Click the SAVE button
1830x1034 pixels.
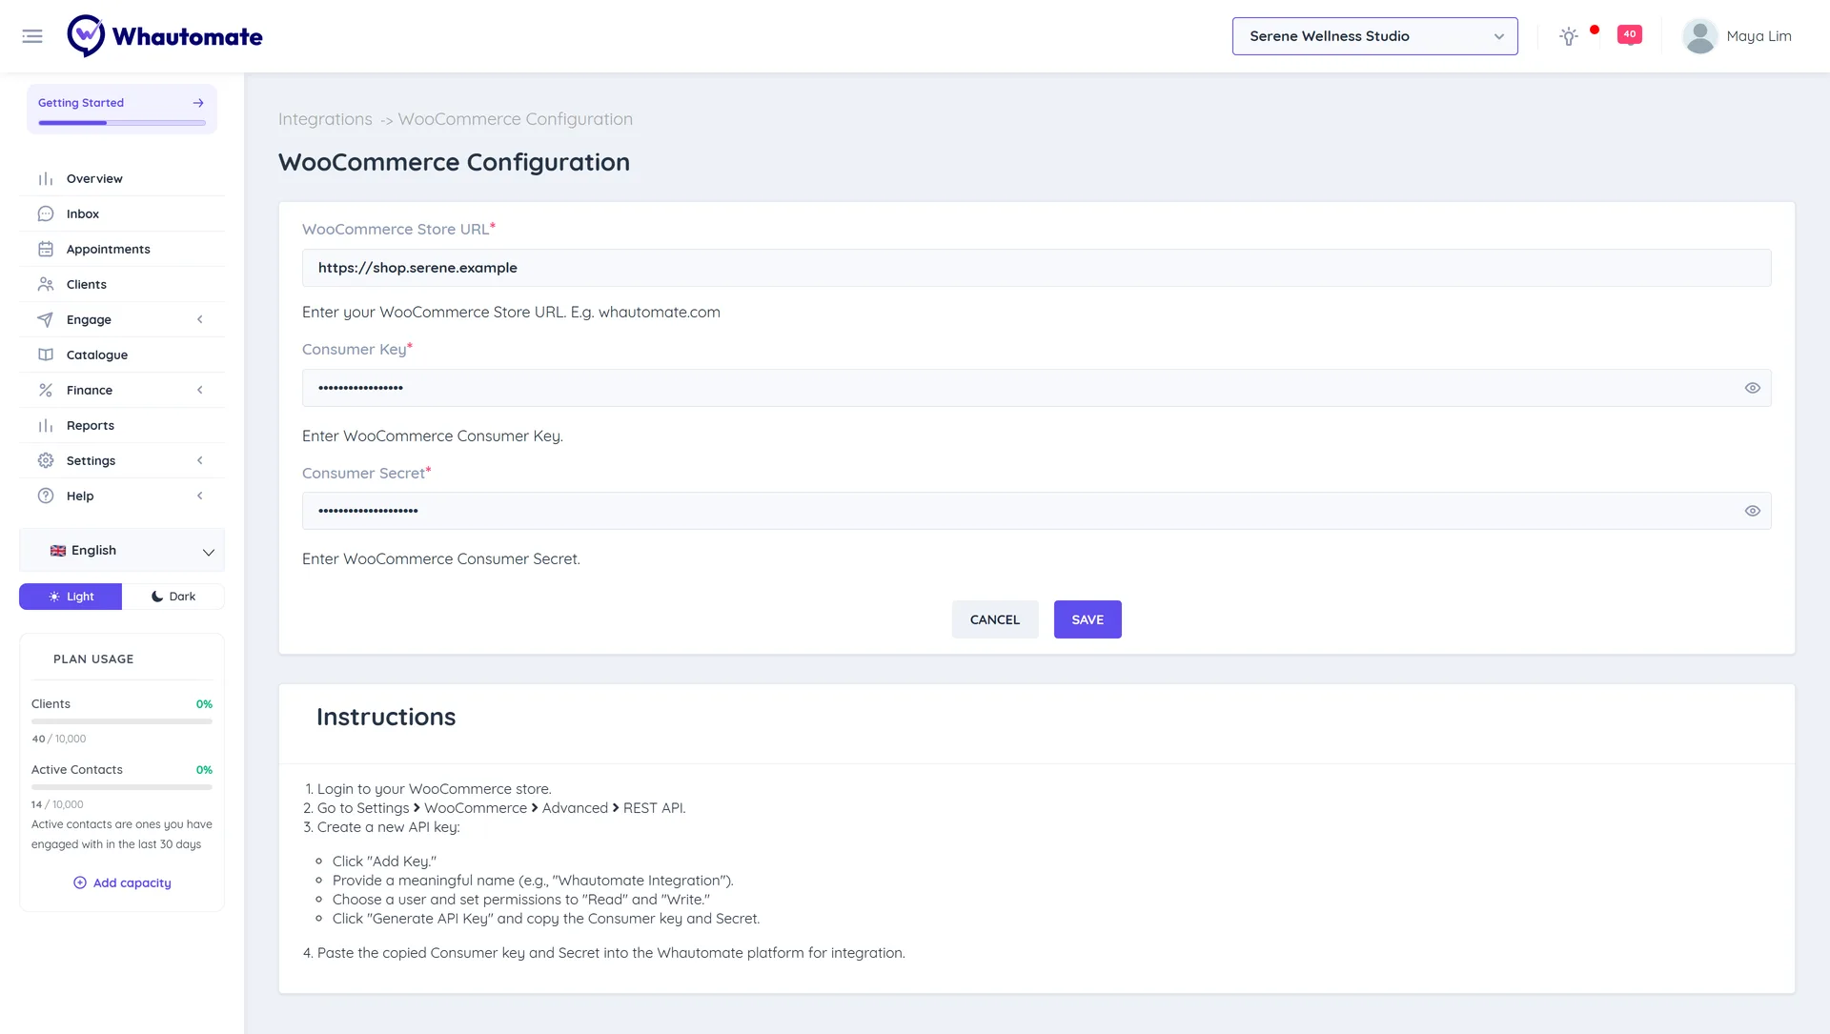1088,619
